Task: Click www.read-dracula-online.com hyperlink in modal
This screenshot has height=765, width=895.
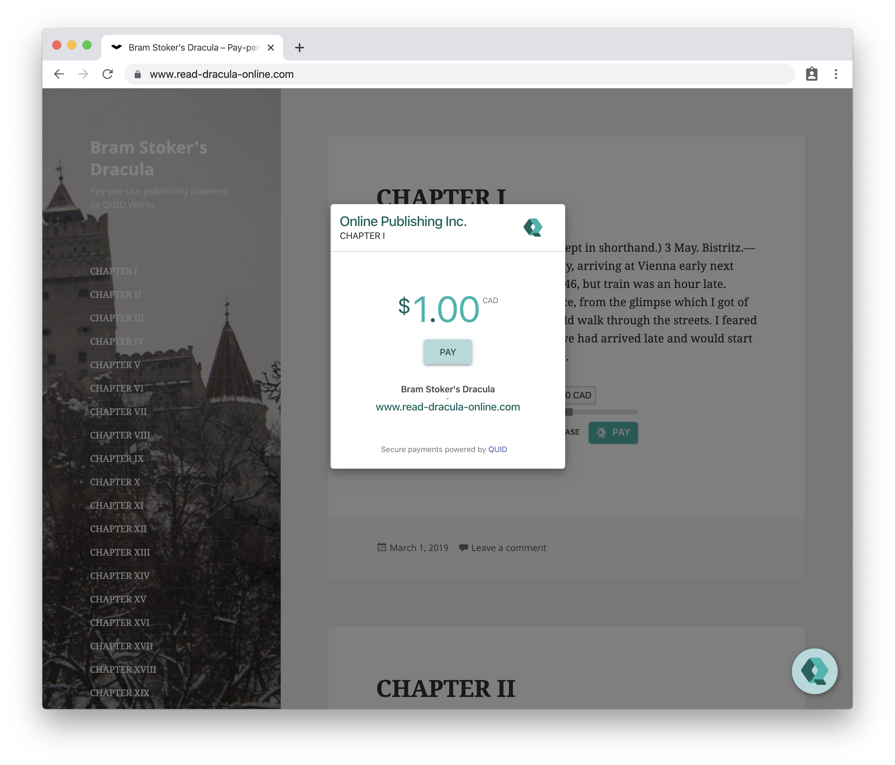Action: point(447,407)
